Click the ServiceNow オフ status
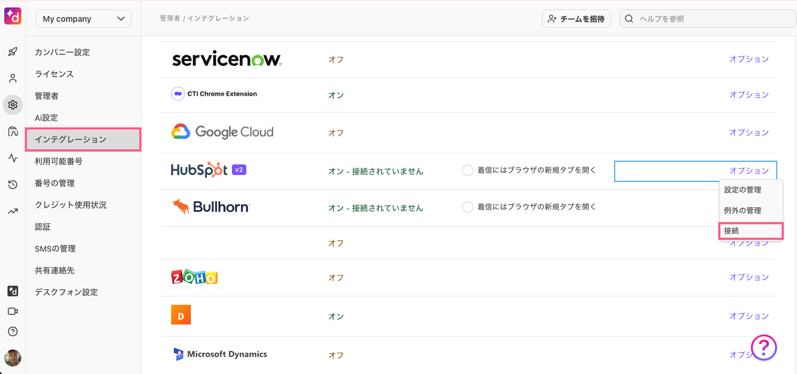797x374 pixels. (x=336, y=60)
